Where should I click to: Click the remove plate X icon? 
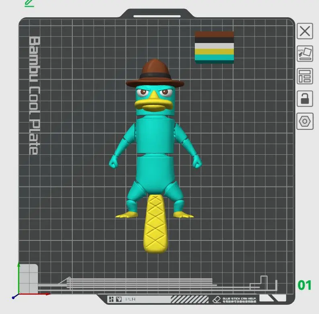305,31
